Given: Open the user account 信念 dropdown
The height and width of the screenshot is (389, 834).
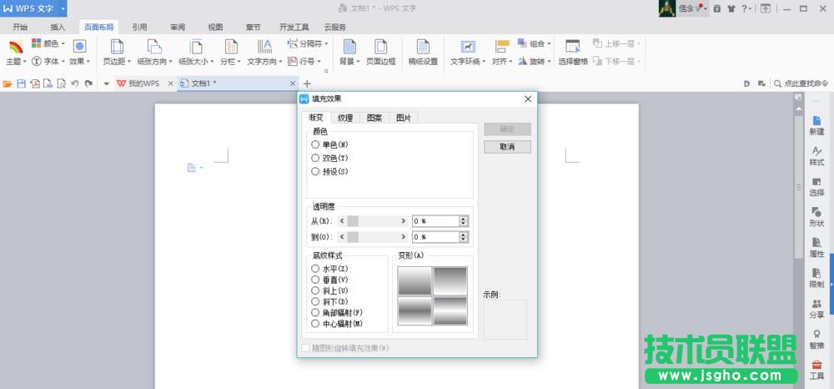Looking at the screenshot, I should 692,8.
